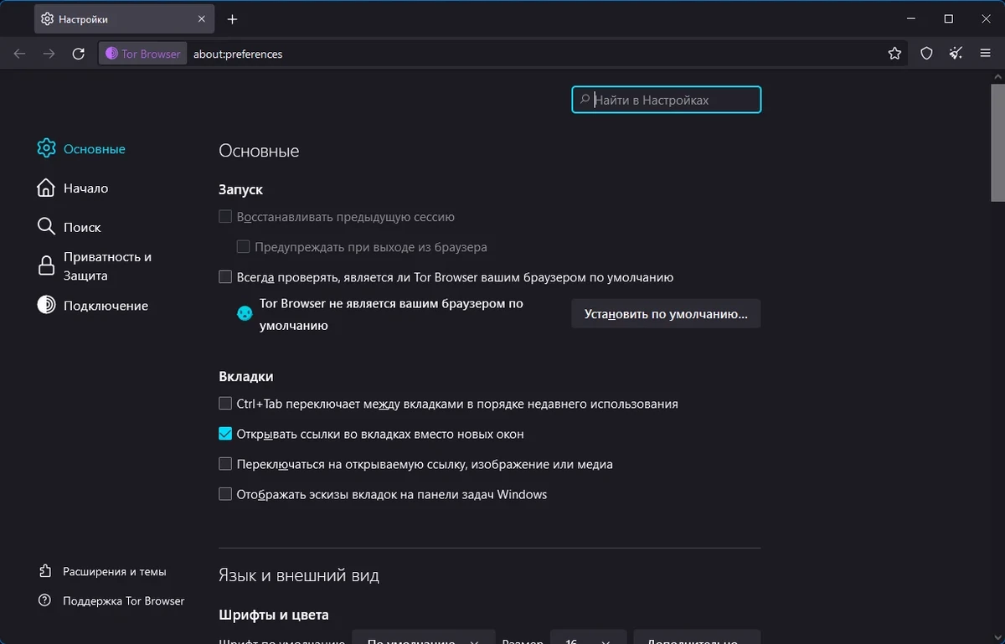Click the help icon beside Поддержка Tor Browser
This screenshot has height=644, width=1005.
pos(45,600)
